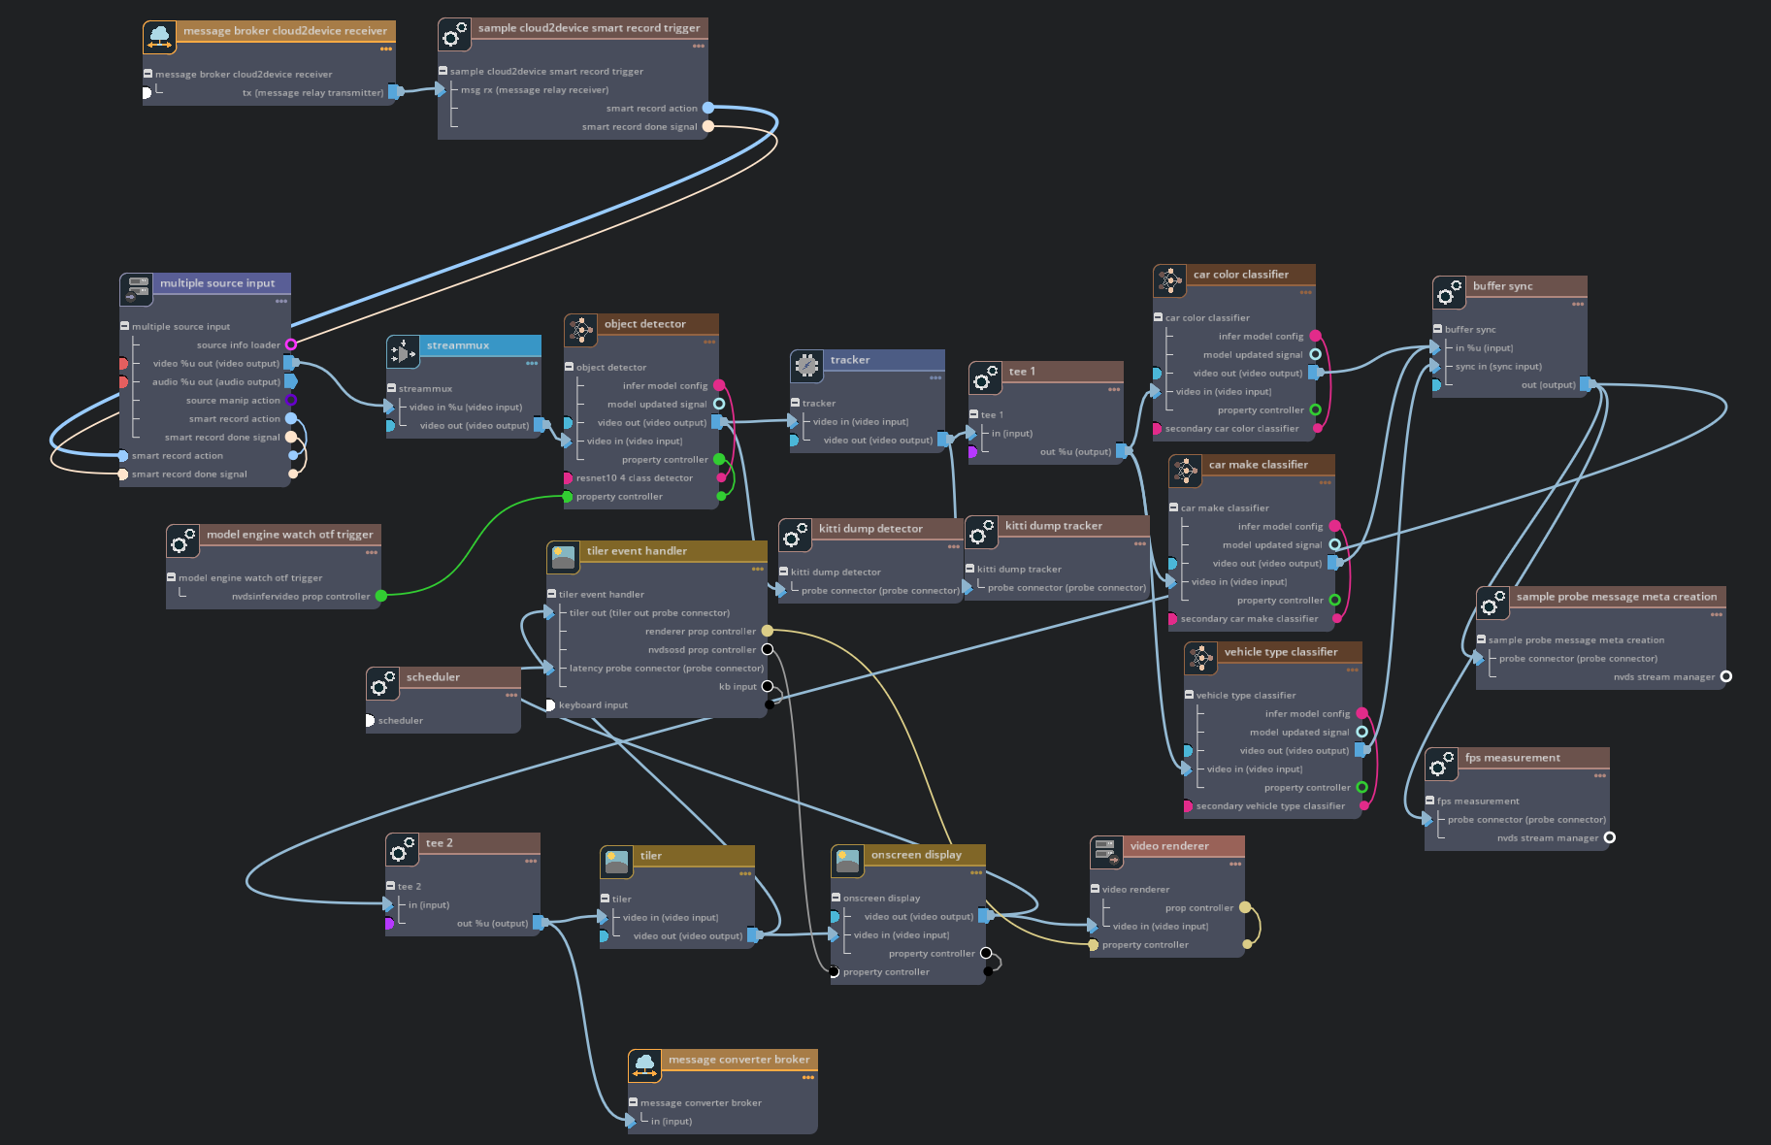Click the message broker cloud2device receiver node icon
Screen dimensions: 1771x1145
[159, 37]
